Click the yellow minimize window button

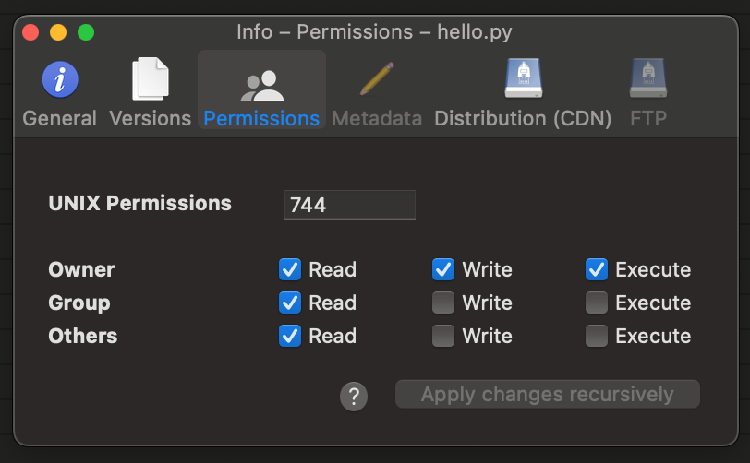click(x=58, y=32)
